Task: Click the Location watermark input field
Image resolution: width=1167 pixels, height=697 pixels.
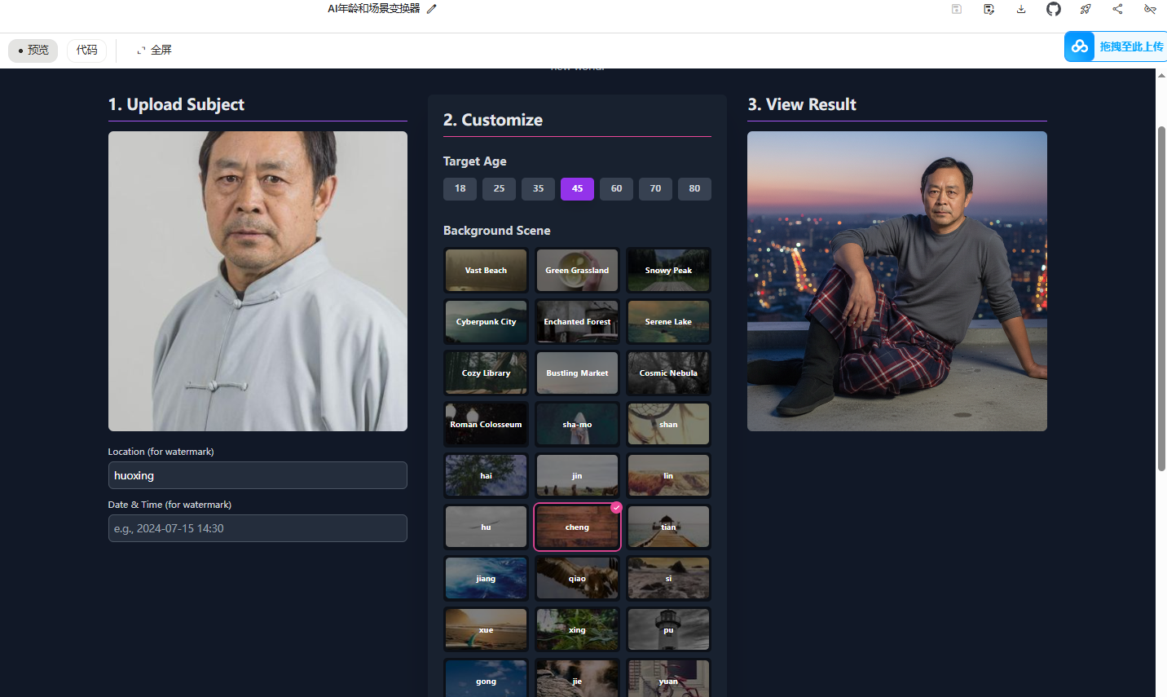Action: (x=258, y=475)
